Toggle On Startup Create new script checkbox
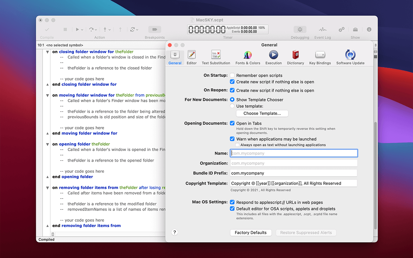Image resolution: width=413 pixels, height=258 pixels. (232, 82)
